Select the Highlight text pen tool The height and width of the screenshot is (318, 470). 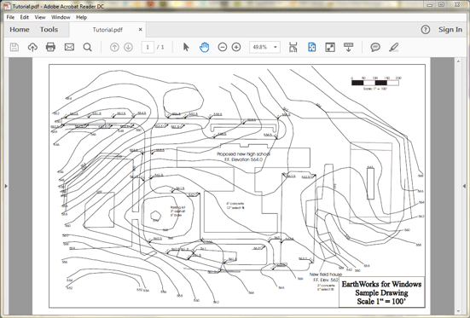pyautogui.click(x=393, y=47)
